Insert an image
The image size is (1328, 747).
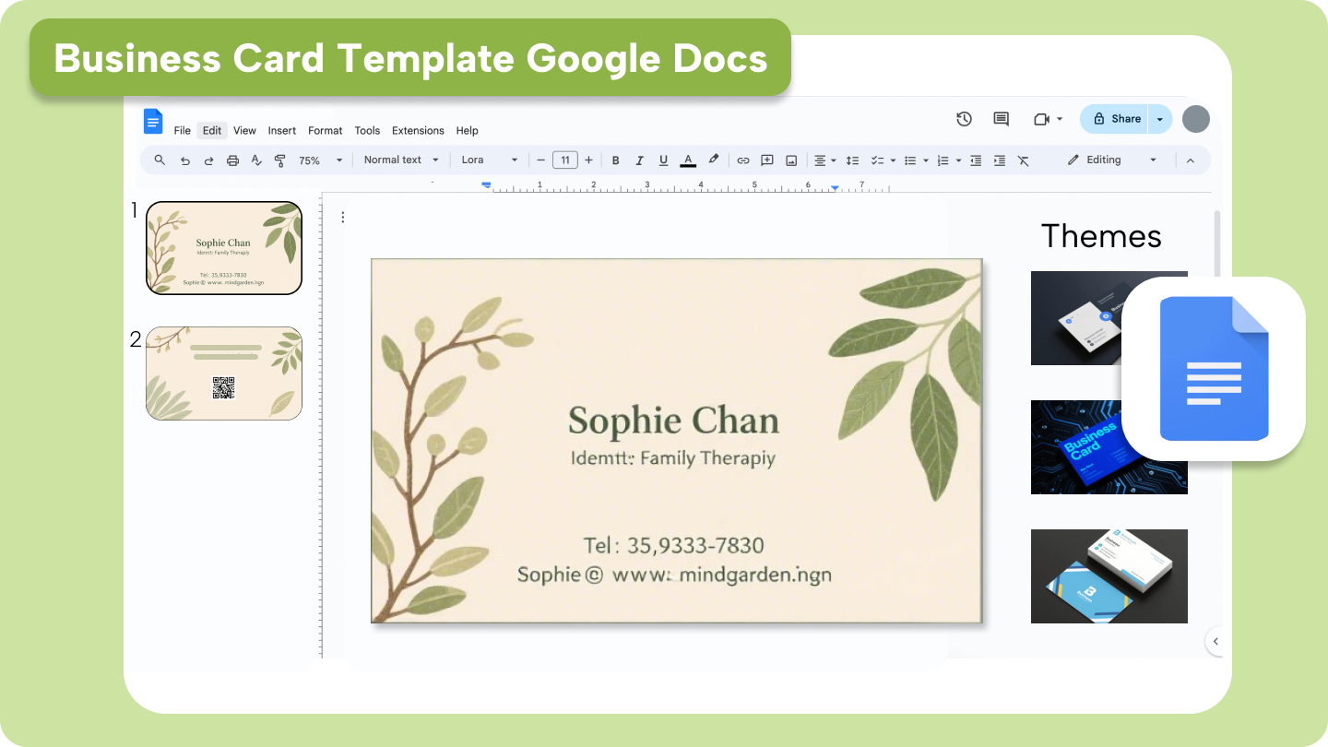[790, 160]
